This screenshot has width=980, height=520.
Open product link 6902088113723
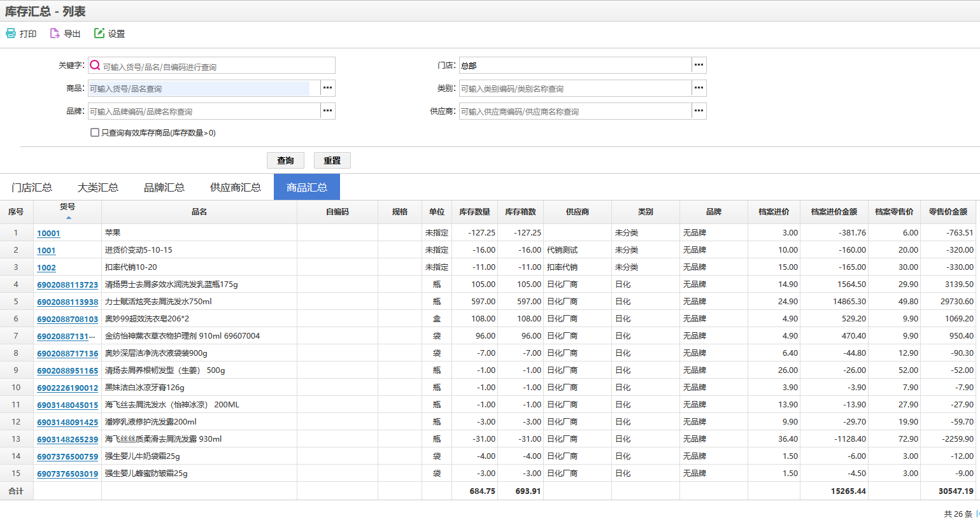(x=67, y=285)
